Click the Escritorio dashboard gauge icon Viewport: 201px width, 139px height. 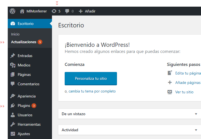click(x=13, y=24)
